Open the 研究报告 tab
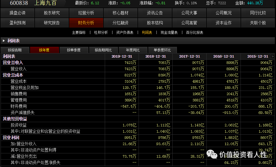Image resolution: width=276 pixels, height=167 pixels. point(52,23)
